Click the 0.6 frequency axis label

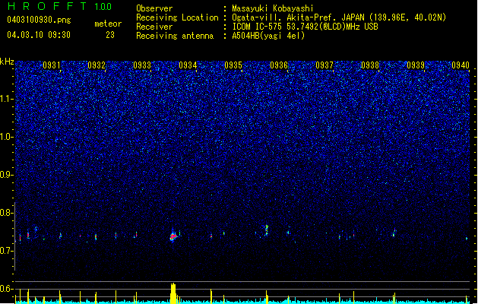tap(7, 289)
